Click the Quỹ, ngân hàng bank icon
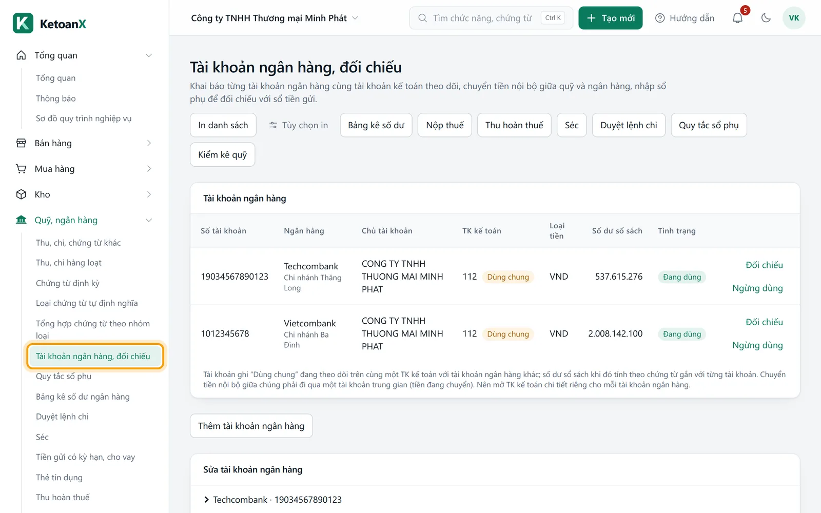 tap(21, 220)
